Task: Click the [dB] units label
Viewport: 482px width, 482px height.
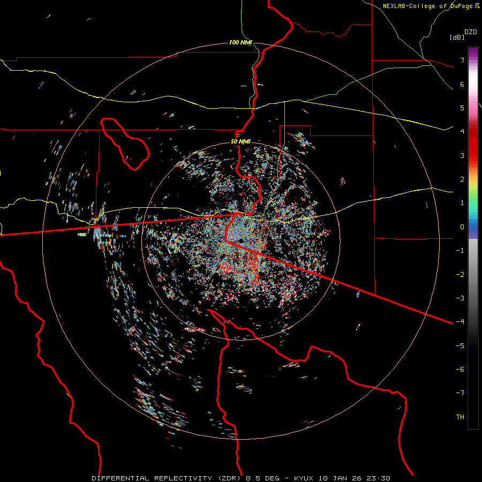Action: [457, 37]
